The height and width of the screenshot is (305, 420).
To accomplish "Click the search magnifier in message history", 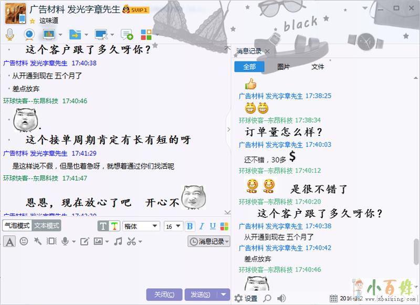I will (x=267, y=298).
